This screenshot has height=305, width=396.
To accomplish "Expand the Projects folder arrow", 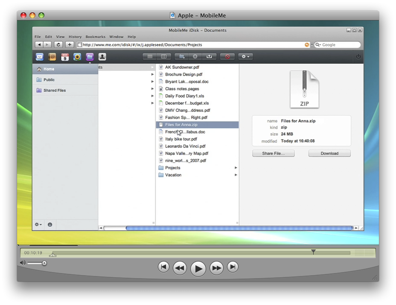I will click(x=236, y=168).
